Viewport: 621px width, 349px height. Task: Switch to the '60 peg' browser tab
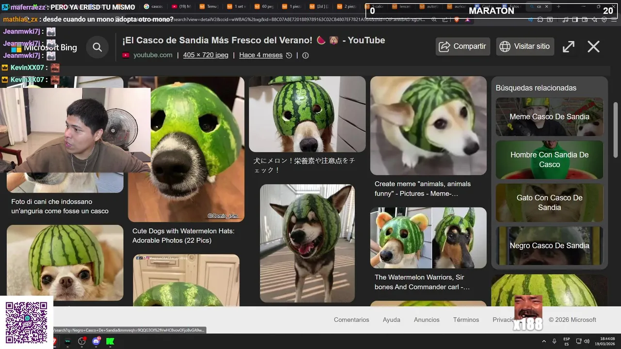point(264,6)
